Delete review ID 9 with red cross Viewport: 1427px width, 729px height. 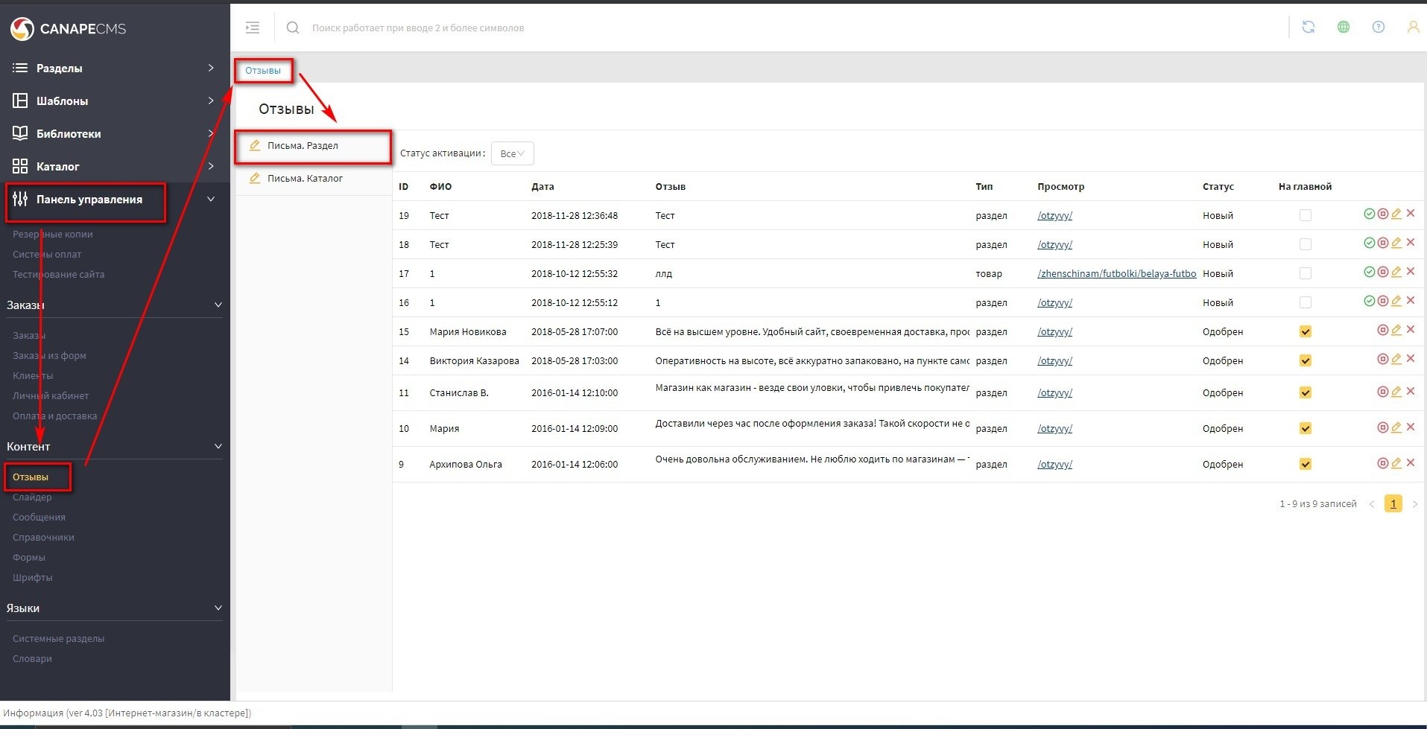[1411, 462]
